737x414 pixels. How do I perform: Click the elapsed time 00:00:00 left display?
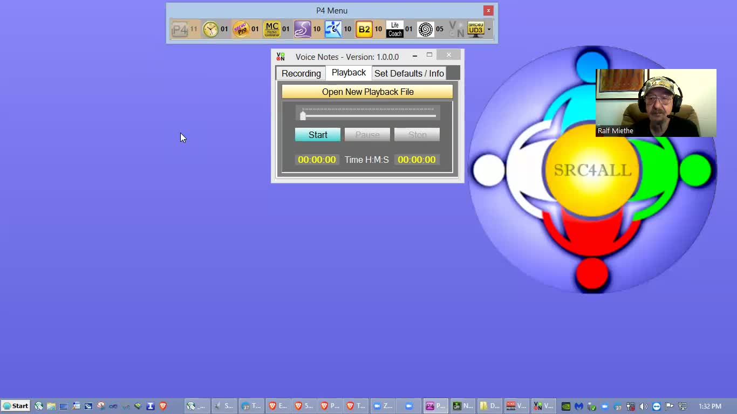point(317,160)
